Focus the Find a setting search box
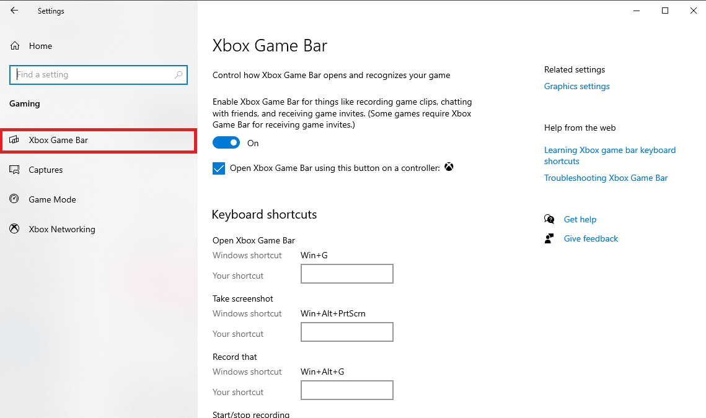 pos(98,75)
